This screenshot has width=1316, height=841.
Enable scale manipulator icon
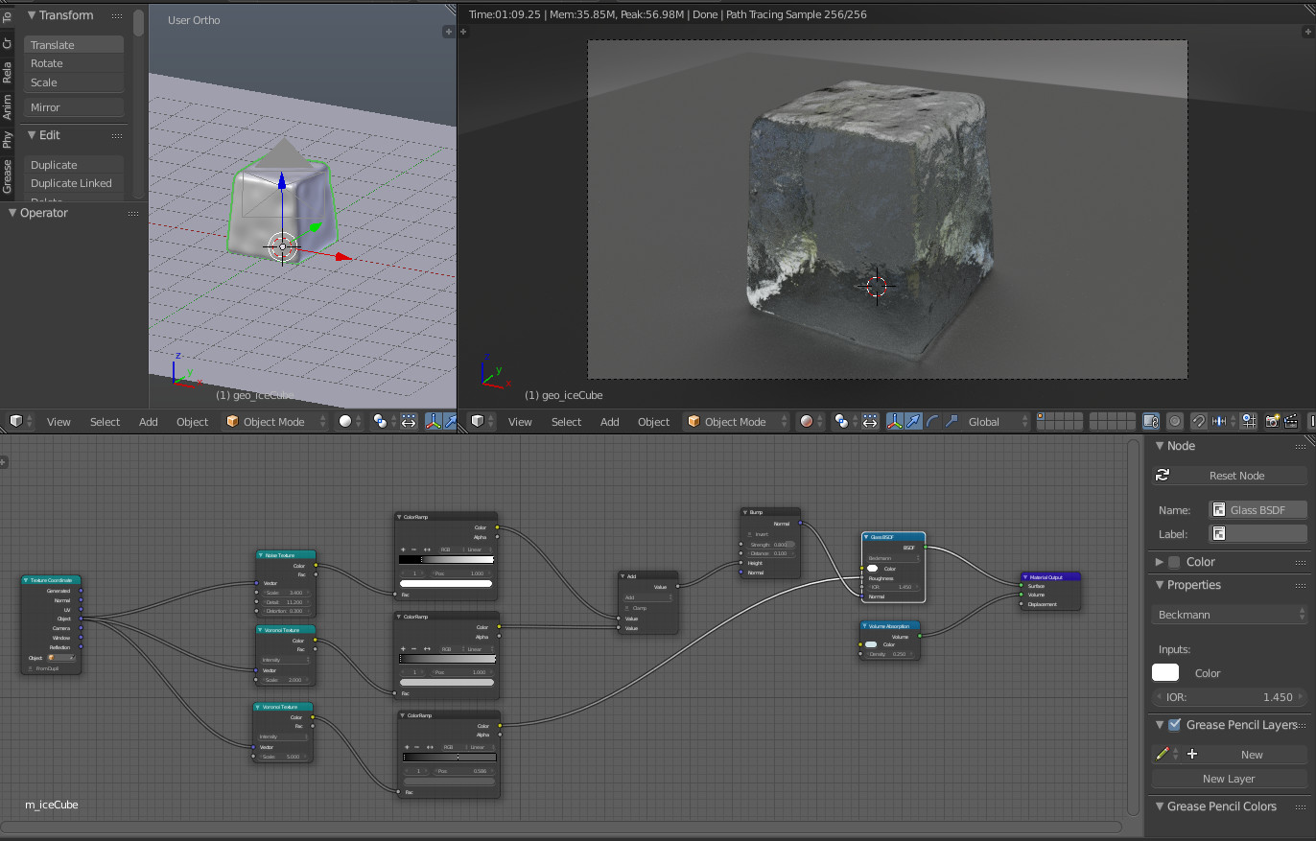click(x=952, y=422)
